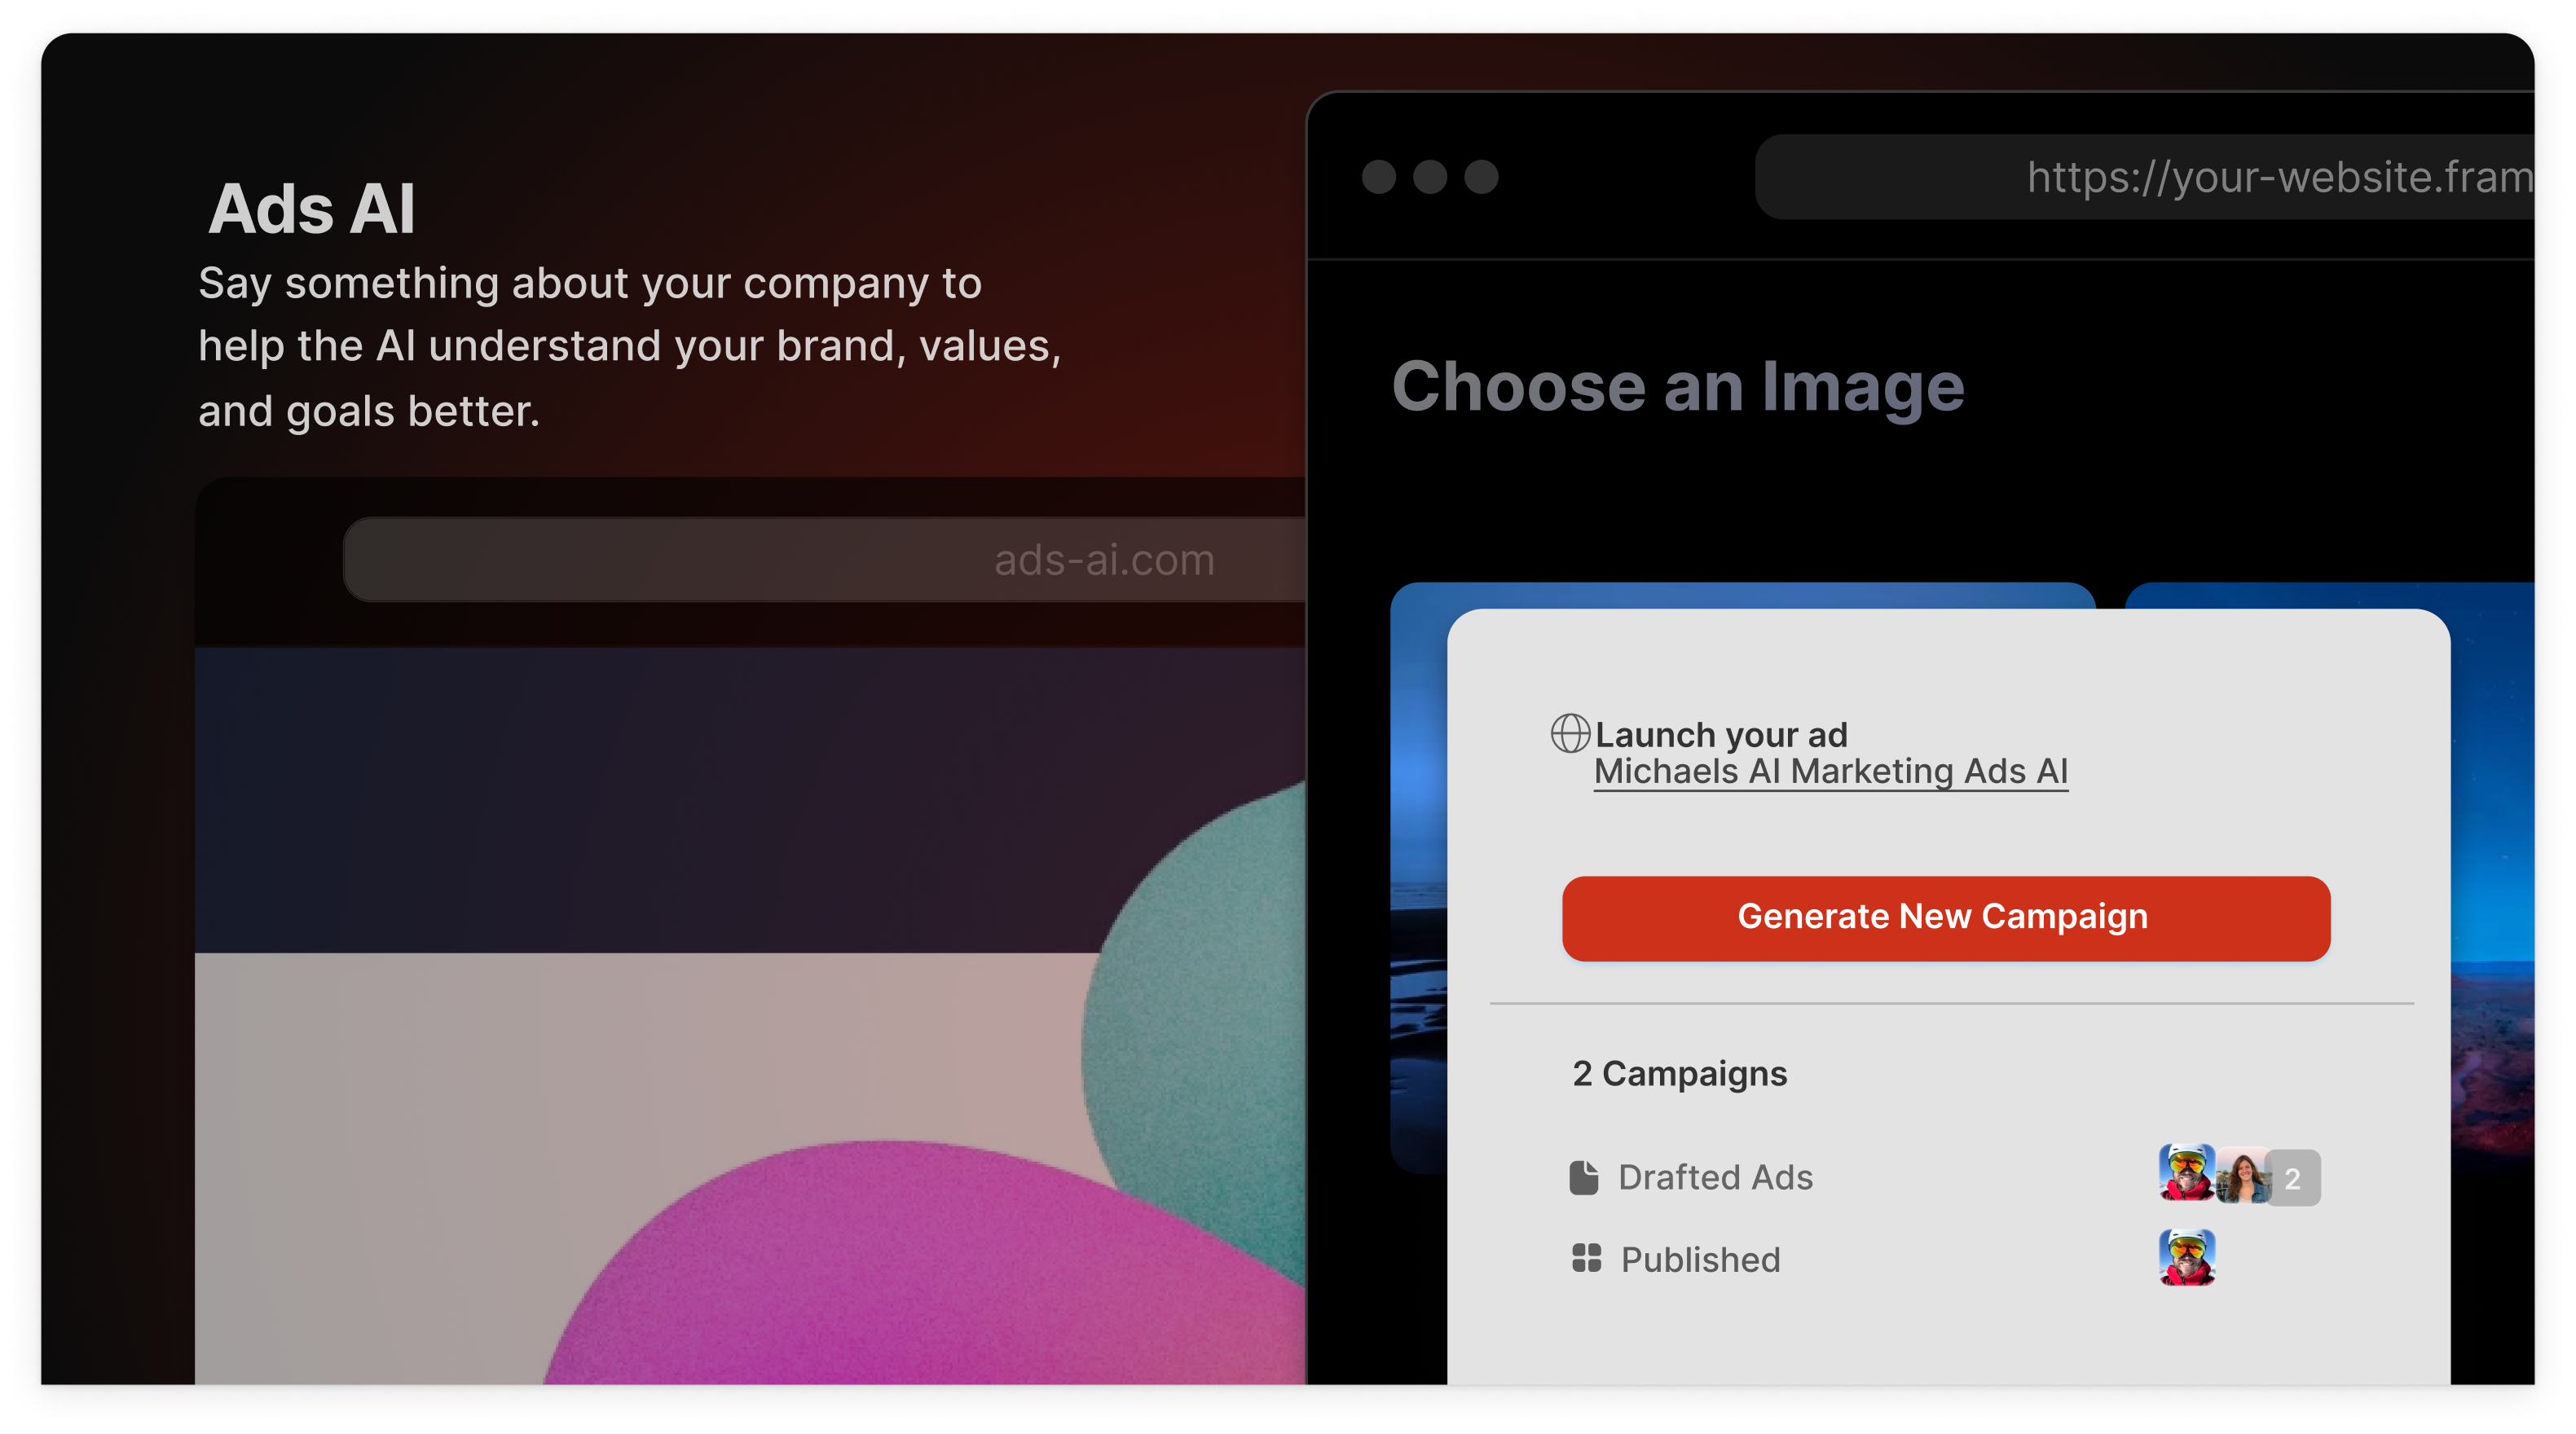Click the 2 Campaigns label
The height and width of the screenshot is (1434, 2576).
pos(1679,1074)
